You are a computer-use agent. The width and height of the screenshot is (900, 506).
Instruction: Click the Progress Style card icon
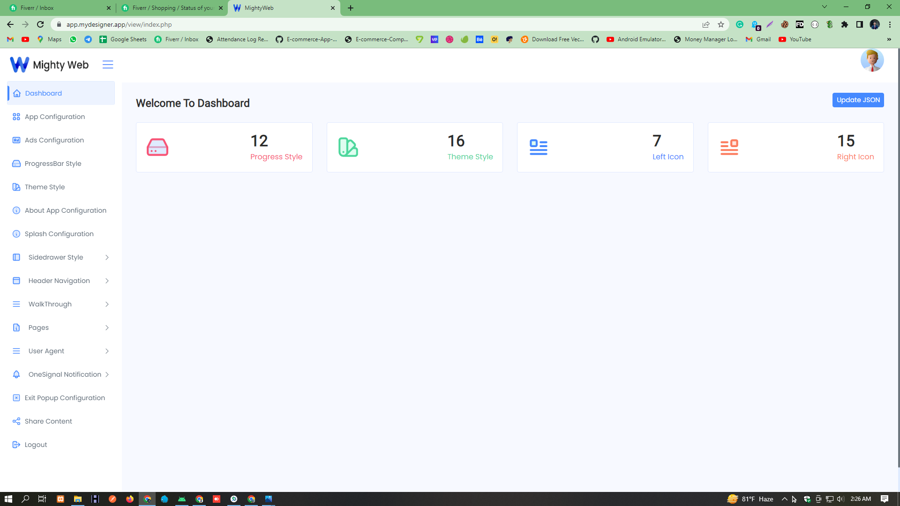[157, 147]
